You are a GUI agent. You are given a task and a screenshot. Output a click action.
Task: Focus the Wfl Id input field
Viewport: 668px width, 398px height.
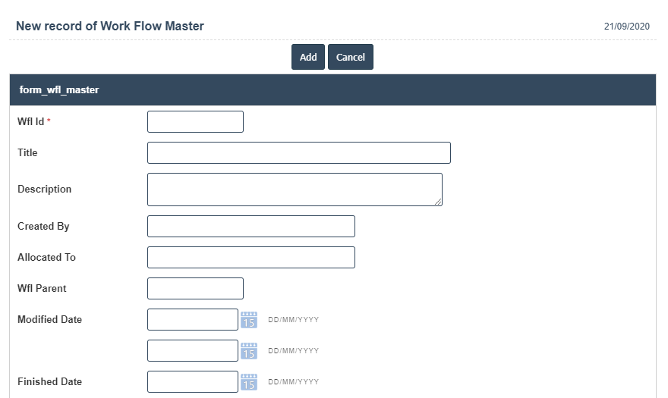(x=195, y=122)
